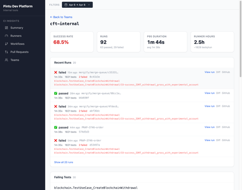Viewport: 242px width, 190px height.
Task: Click the cft-internal team title
Action: click(64, 24)
